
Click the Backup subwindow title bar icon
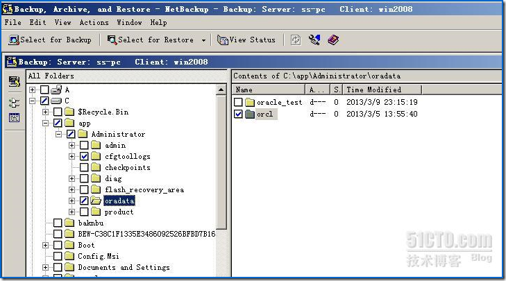coord(12,62)
